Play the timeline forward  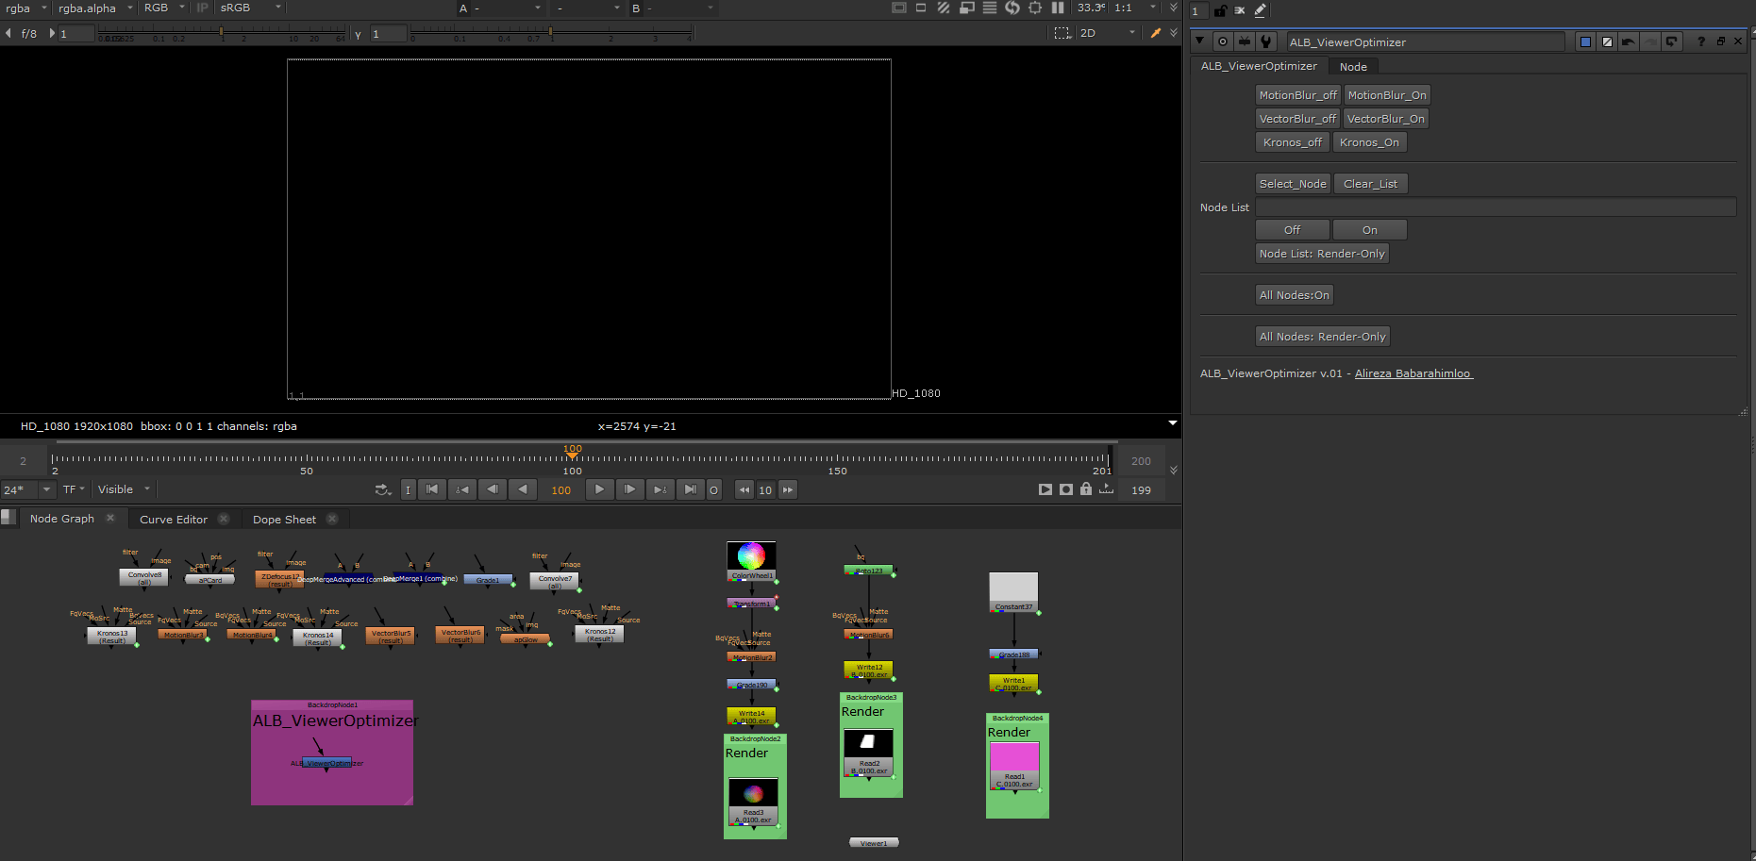[599, 489]
